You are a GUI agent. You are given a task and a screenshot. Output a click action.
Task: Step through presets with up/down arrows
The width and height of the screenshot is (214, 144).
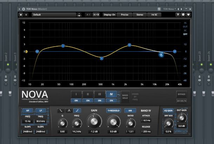(79, 15)
